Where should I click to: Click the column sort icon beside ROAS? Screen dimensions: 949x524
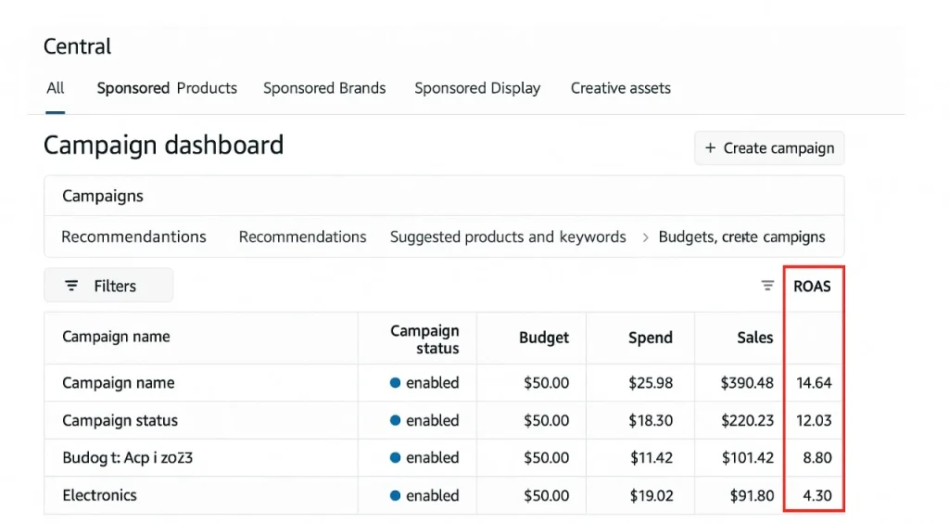(x=767, y=286)
